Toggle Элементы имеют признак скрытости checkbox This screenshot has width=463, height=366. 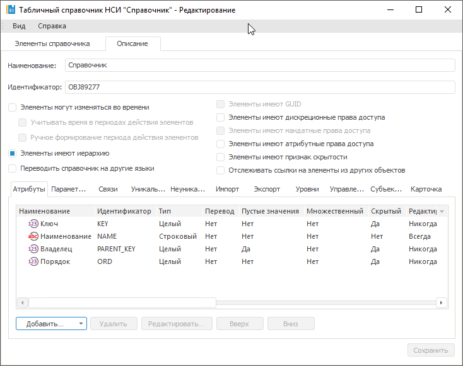(x=220, y=157)
